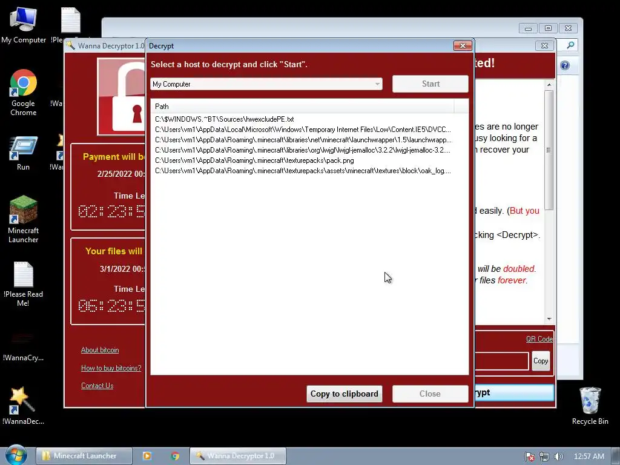Open the Contact Us link
Image resolution: width=620 pixels, height=465 pixels.
(x=97, y=386)
